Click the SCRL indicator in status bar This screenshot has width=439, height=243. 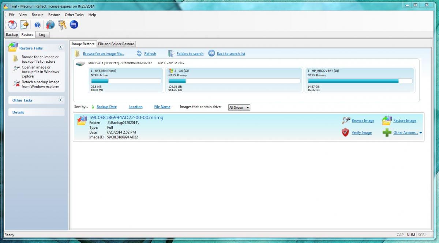tap(422, 235)
